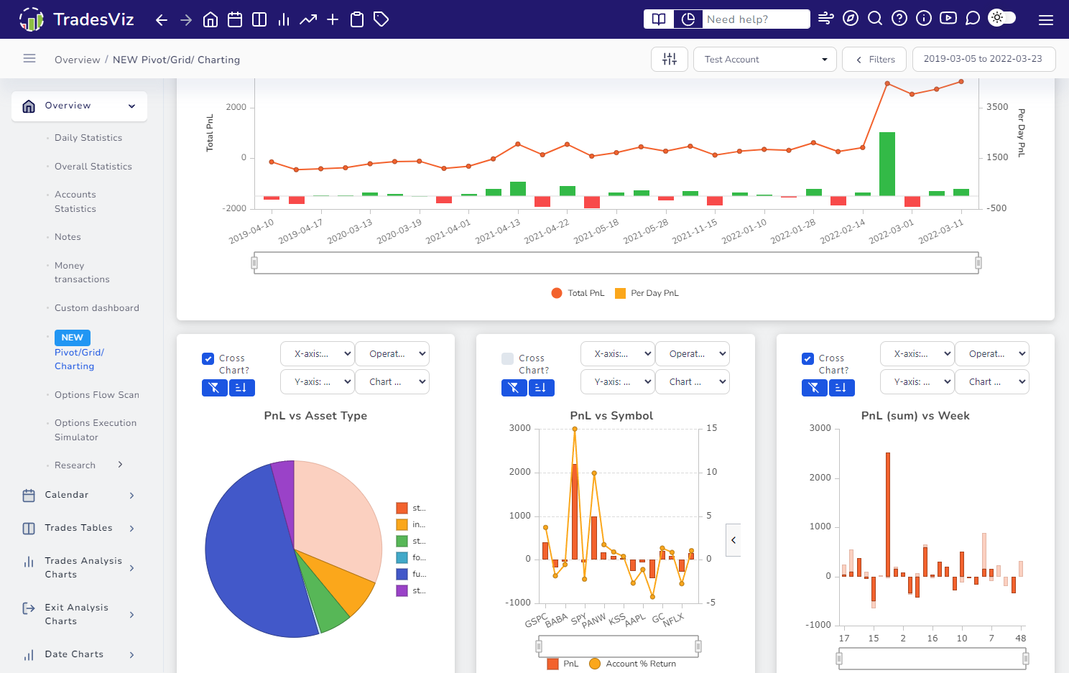
Task: Open the Test Account dropdown
Action: [x=765, y=60]
